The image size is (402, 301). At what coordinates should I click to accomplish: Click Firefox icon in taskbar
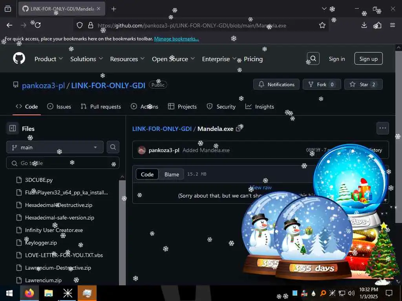pyautogui.click(x=29, y=293)
